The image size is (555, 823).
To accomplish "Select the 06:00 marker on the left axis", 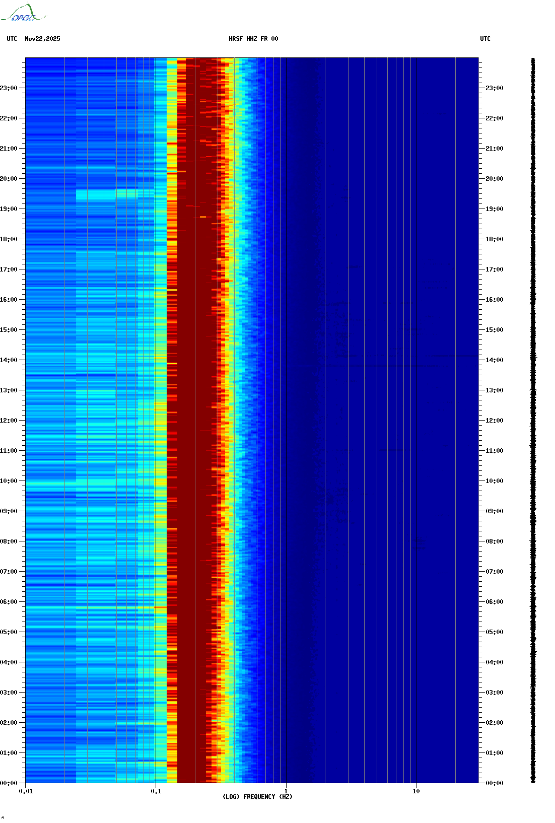I will (9, 602).
